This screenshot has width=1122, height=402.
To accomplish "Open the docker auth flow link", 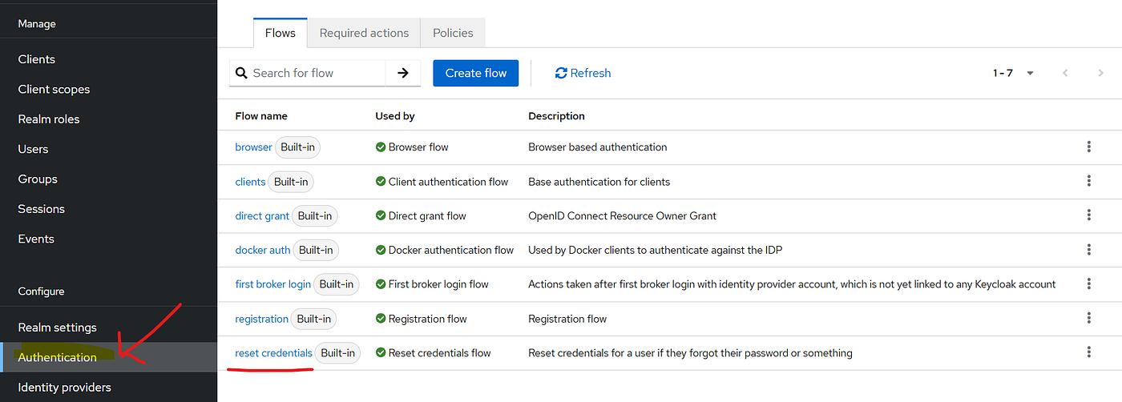I will point(263,250).
